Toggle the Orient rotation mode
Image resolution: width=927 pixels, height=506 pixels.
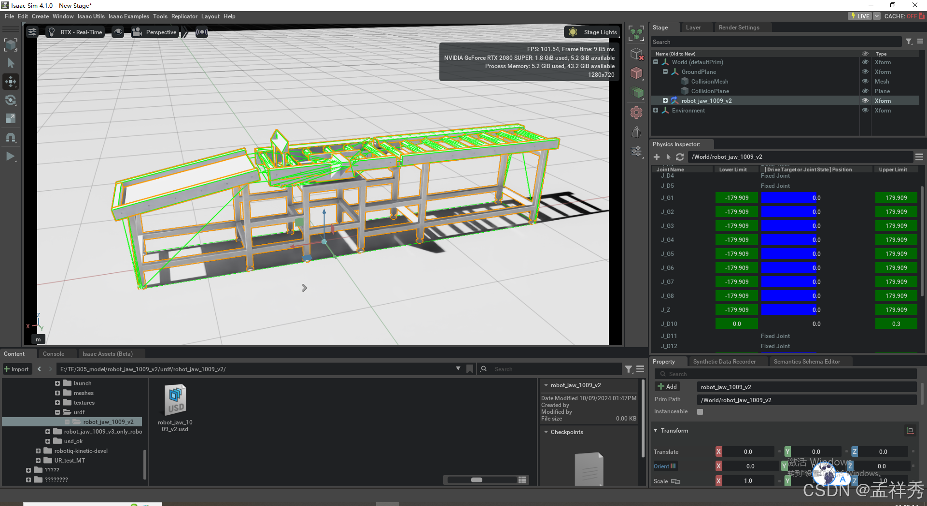[665, 466]
